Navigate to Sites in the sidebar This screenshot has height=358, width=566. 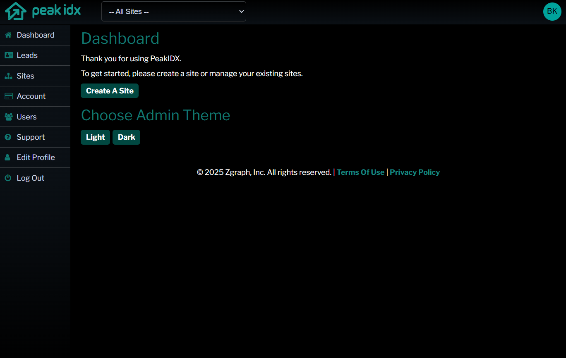point(26,76)
